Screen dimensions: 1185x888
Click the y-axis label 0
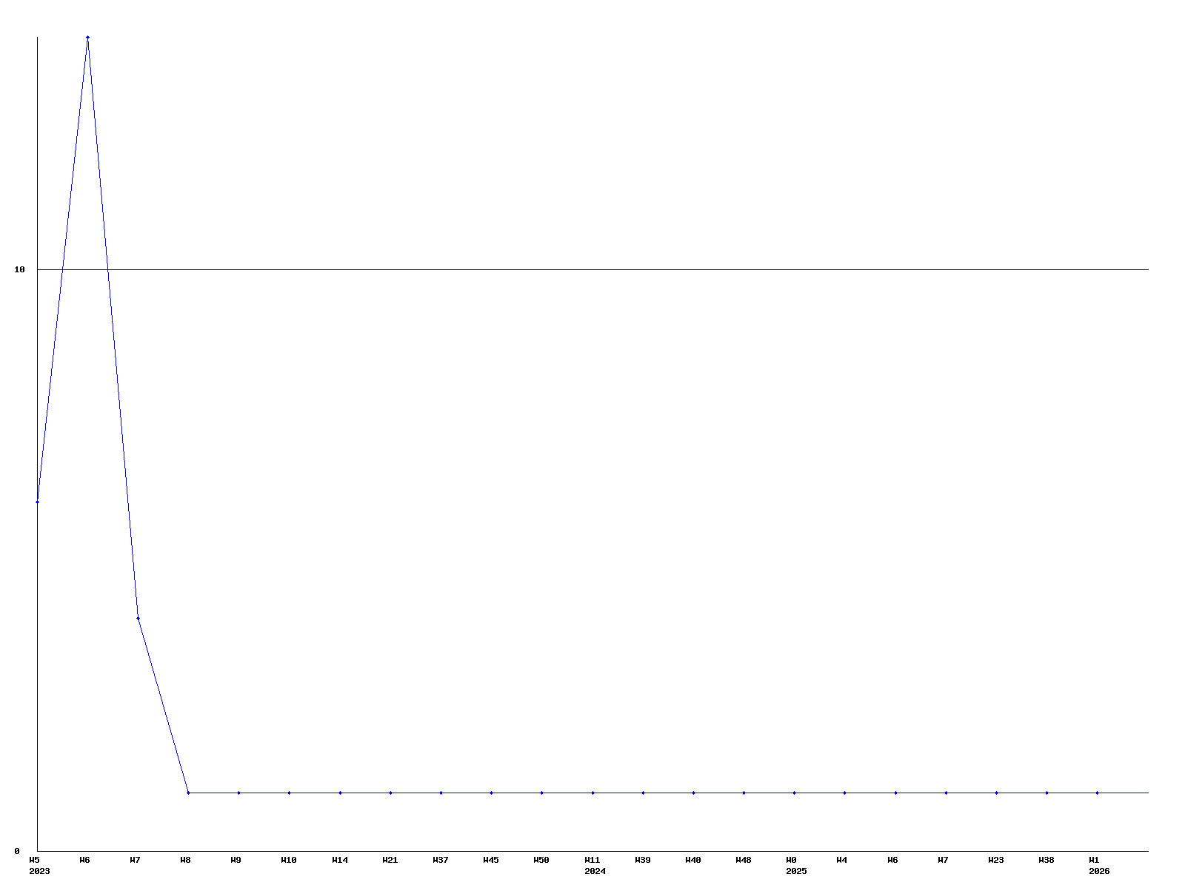point(17,851)
